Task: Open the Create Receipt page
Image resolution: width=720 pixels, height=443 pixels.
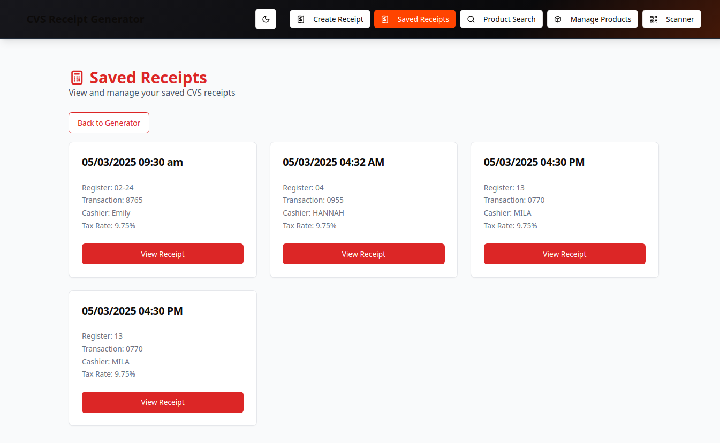Action: tap(330, 19)
